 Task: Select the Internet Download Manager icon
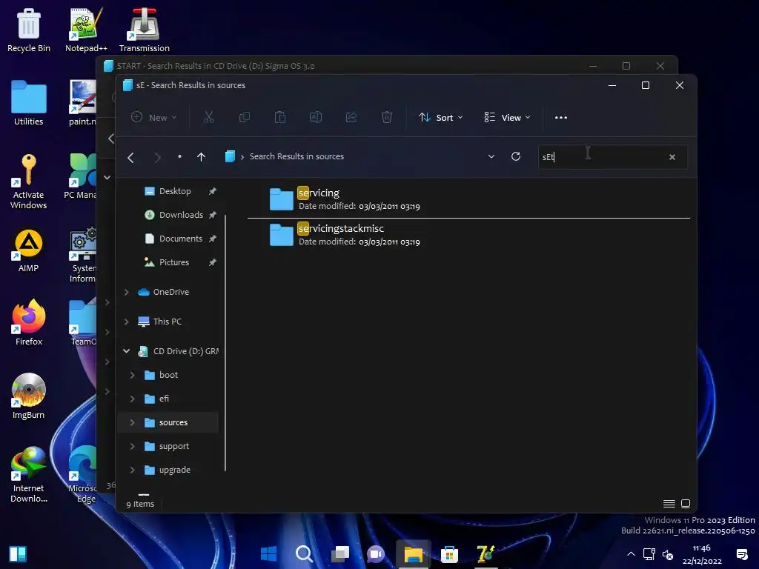(29, 475)
